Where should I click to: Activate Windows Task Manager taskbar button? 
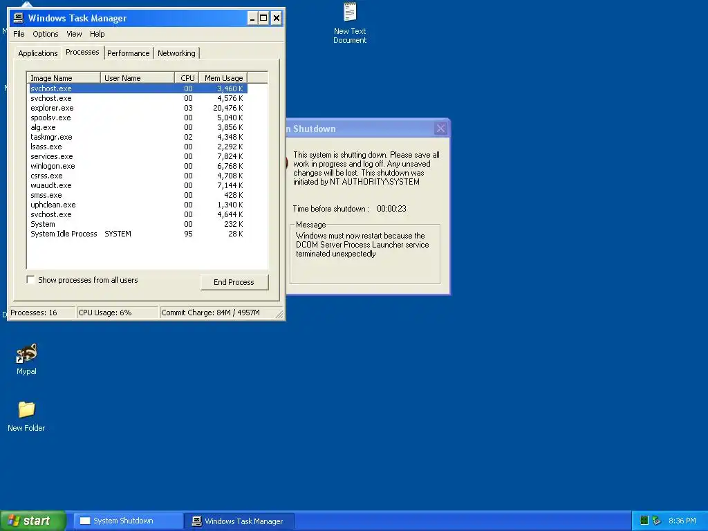[x=240, y=521]
